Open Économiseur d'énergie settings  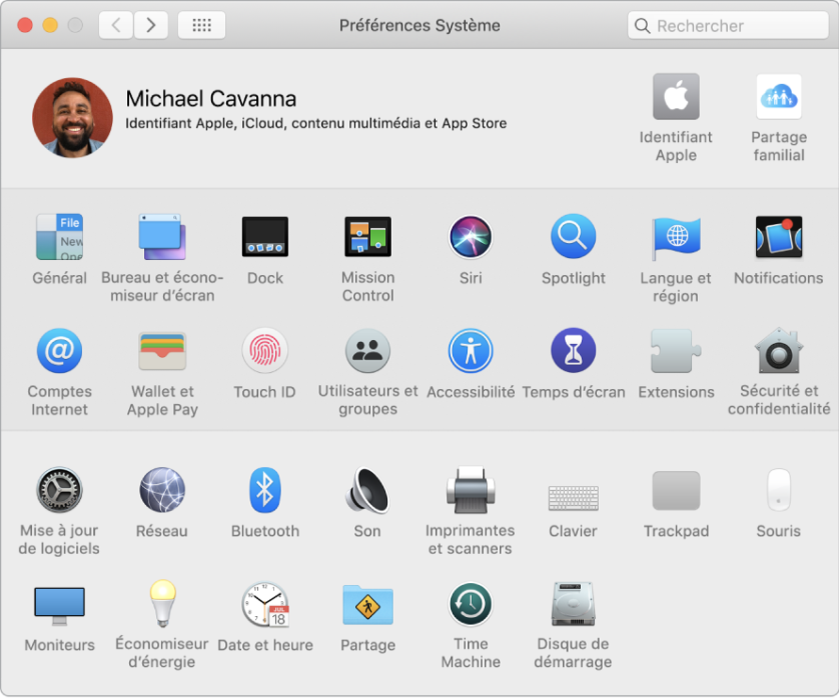click(162, 604)
